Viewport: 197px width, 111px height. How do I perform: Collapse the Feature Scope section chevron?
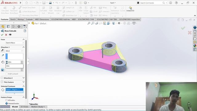(23, 97)
